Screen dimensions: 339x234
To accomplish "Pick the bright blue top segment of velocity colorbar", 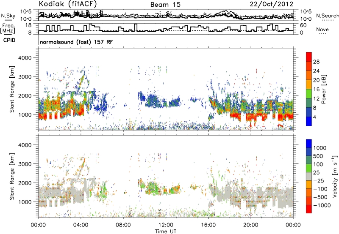I will coord(309,144).
